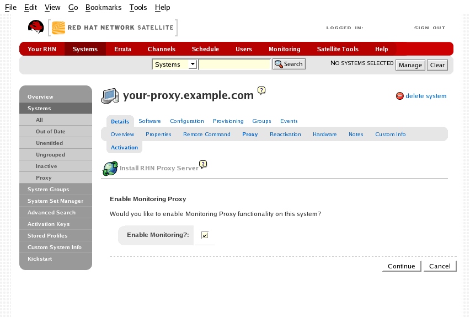Open System Groups in sidebar

pos(56,189)
